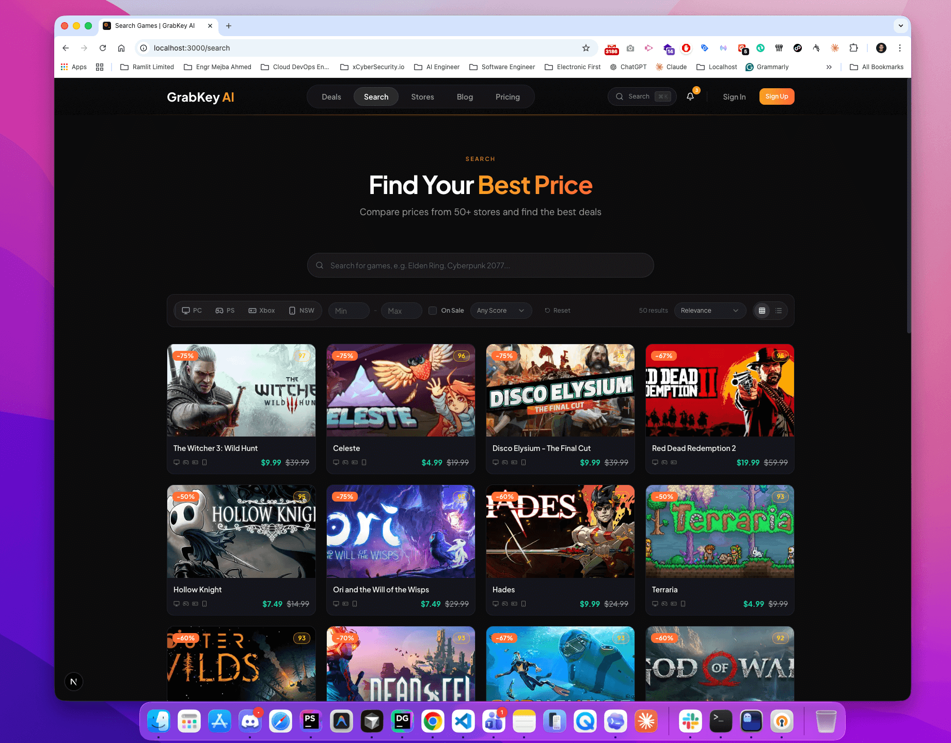Switch to the Stores page
Image resolution: width=951 pixels, height=743 pixels.
coord(422,96)
